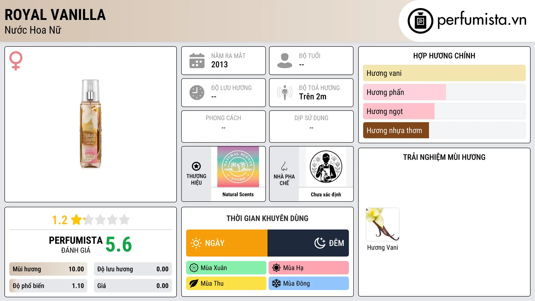Click the nose icon above Nhà pha chế

click(x=284, y=166)
